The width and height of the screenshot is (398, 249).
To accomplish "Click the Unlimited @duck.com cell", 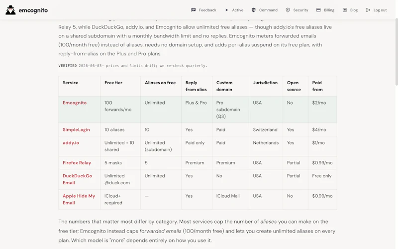I will pyautogui.click(x=120, y=179).
